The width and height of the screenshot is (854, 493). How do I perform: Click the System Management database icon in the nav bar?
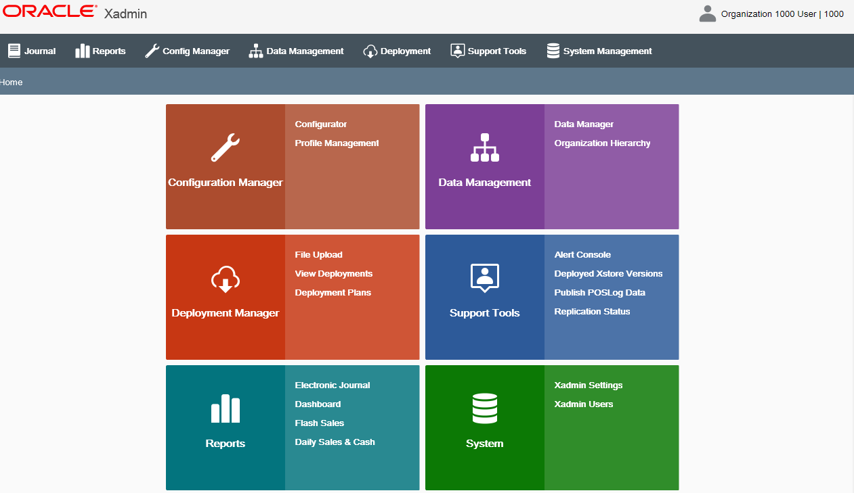coord(553,51)
